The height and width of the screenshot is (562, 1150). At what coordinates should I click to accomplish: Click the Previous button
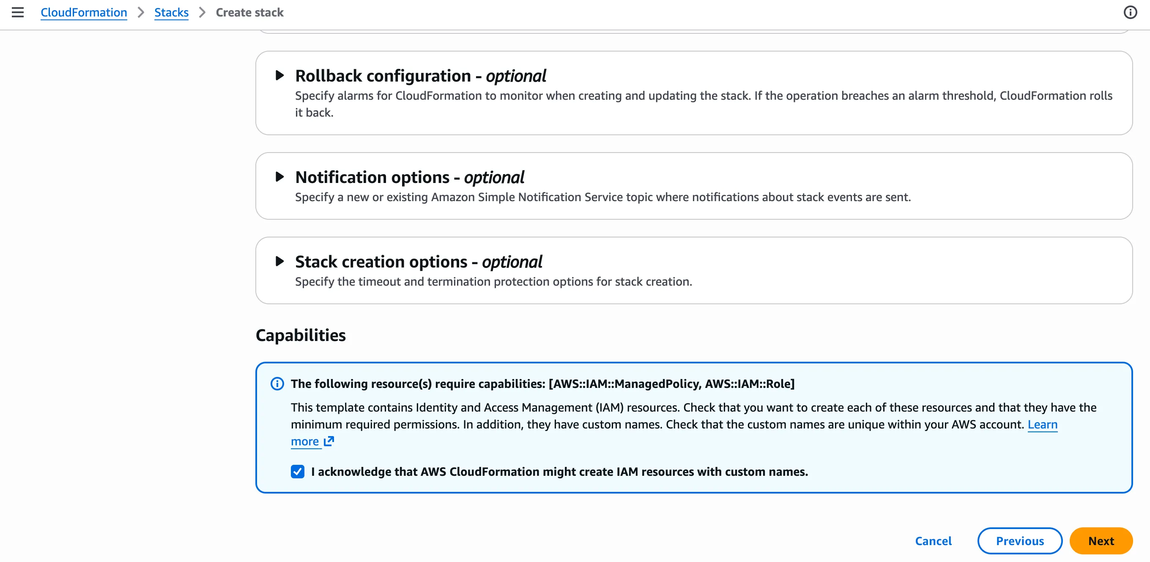point(1020,540)
